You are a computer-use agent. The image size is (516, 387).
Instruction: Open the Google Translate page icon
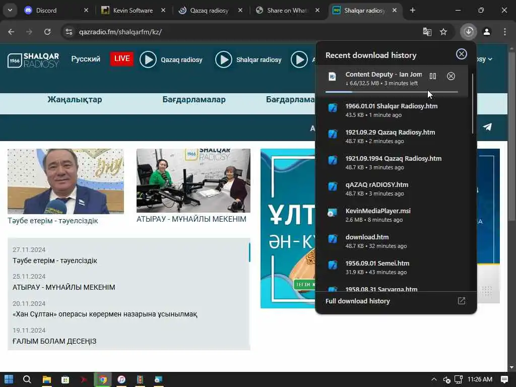pos(427,32)
